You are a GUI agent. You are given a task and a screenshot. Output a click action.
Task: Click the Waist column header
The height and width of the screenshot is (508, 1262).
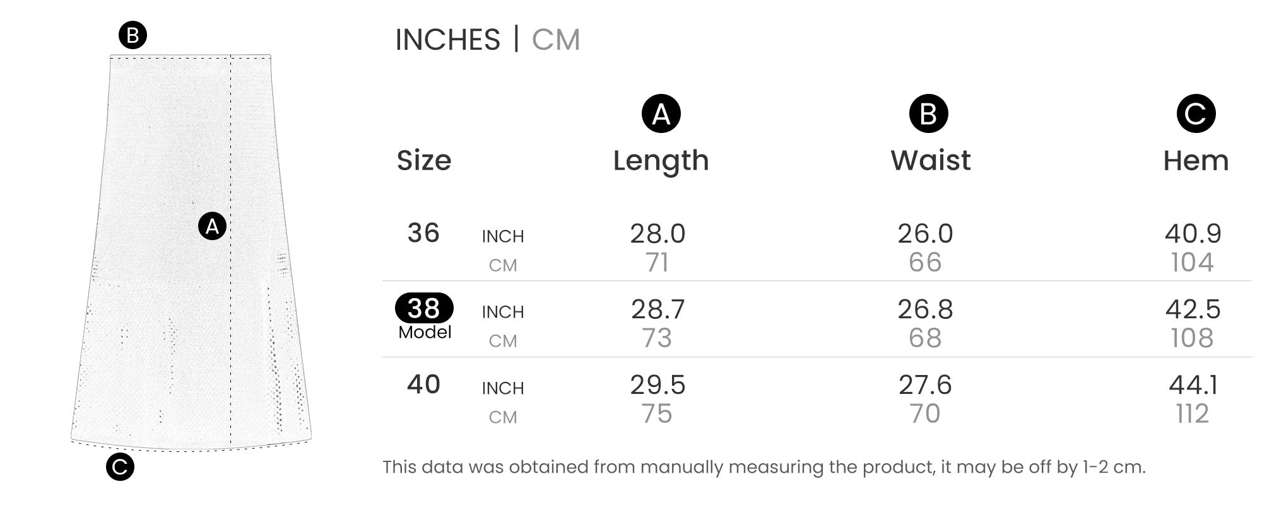pyautogui.click(x=930, y=161)
